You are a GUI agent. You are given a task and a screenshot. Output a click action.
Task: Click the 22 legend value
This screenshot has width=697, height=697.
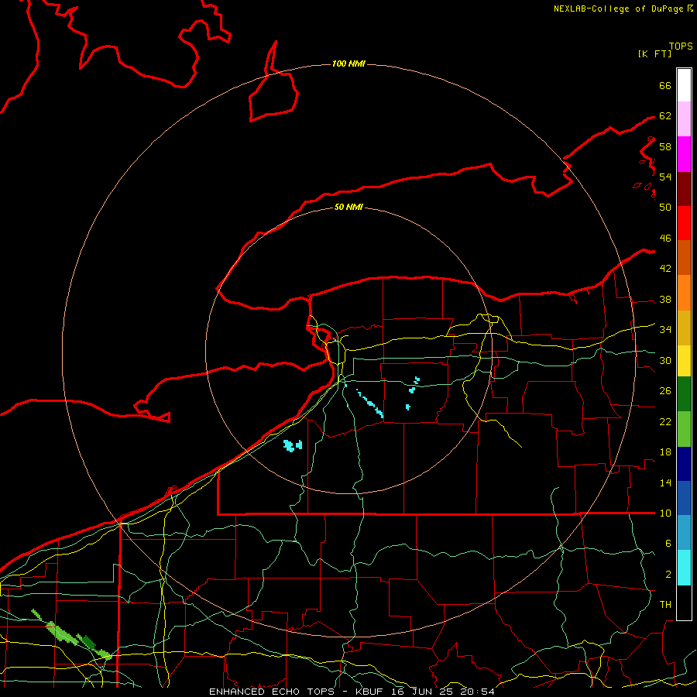[x=665, y=421]
